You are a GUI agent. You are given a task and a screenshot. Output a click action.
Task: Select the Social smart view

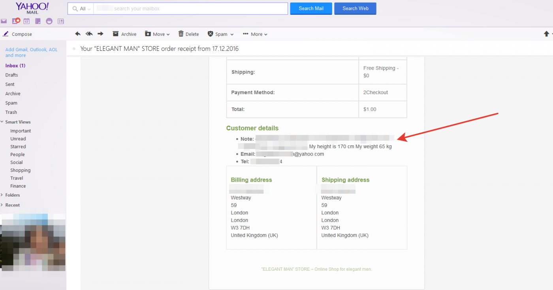[x=17, y=162]
